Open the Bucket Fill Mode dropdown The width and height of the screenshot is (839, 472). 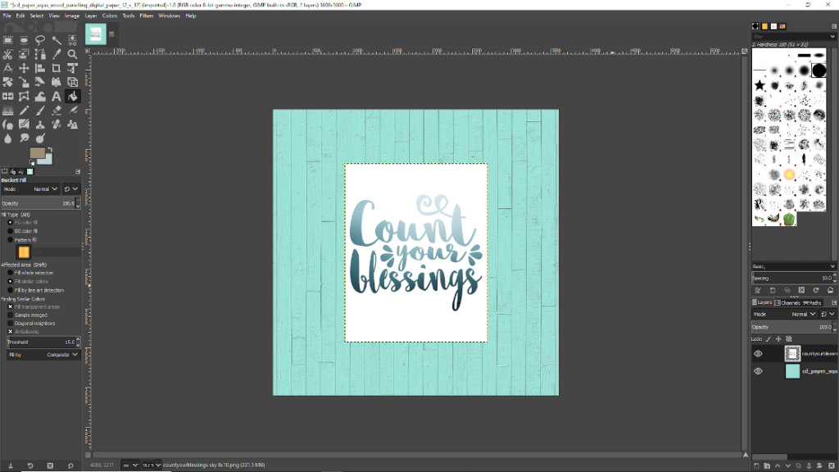point(51,188)
